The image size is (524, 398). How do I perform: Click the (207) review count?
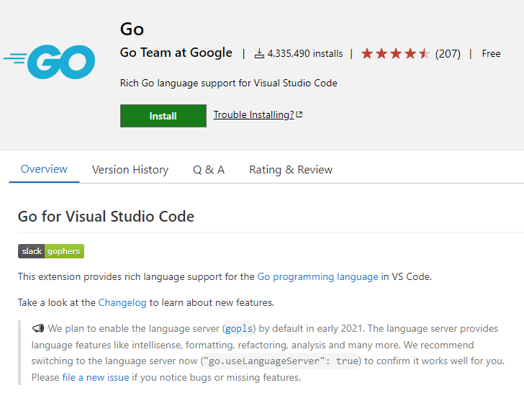(x=448, y=53)
